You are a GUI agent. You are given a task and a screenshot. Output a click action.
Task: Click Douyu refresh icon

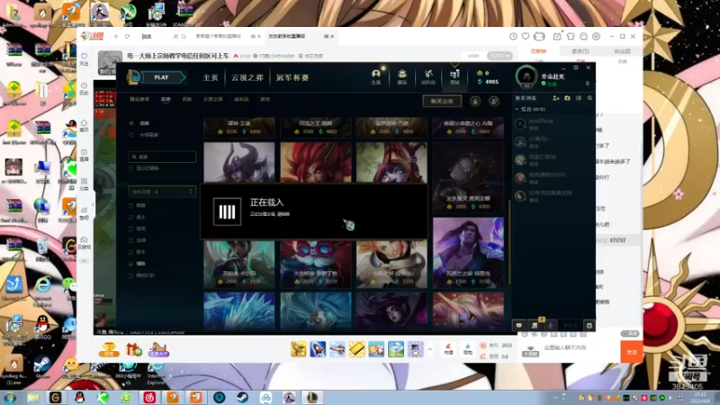click(127, 36)
